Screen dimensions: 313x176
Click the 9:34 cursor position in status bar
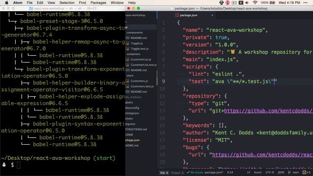pos(230,173)
